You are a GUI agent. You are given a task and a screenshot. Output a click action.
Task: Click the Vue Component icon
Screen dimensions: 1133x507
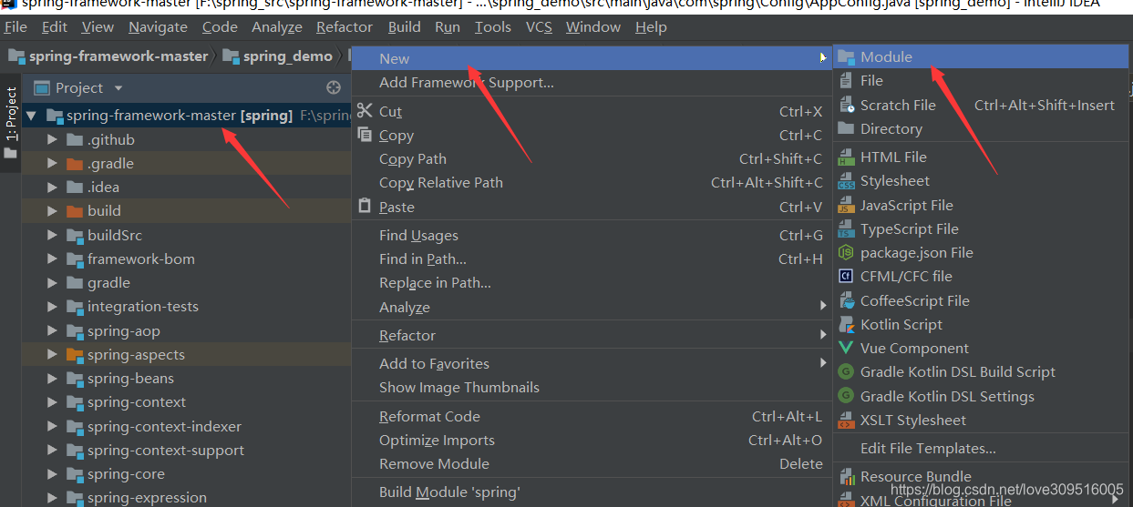tap(845, 348)
